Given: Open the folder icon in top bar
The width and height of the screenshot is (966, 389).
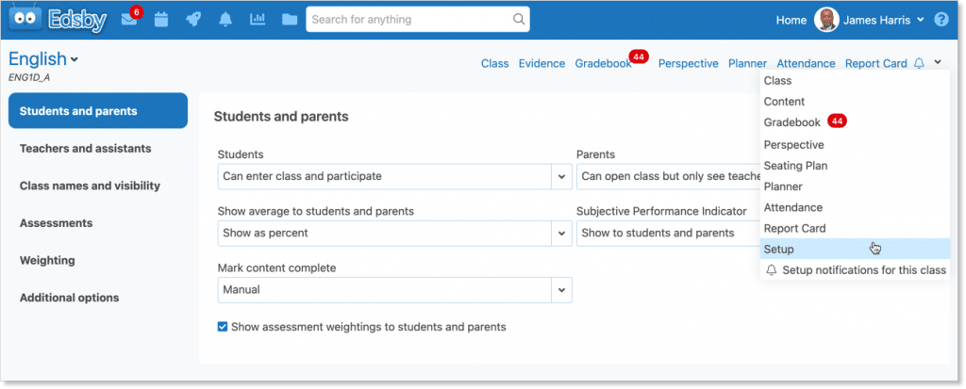Looking at the screenshot, I should point(290,20).
